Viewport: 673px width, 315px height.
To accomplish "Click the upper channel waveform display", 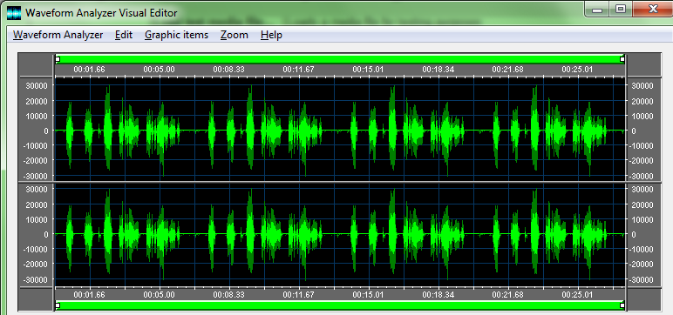I will (340, 130).
